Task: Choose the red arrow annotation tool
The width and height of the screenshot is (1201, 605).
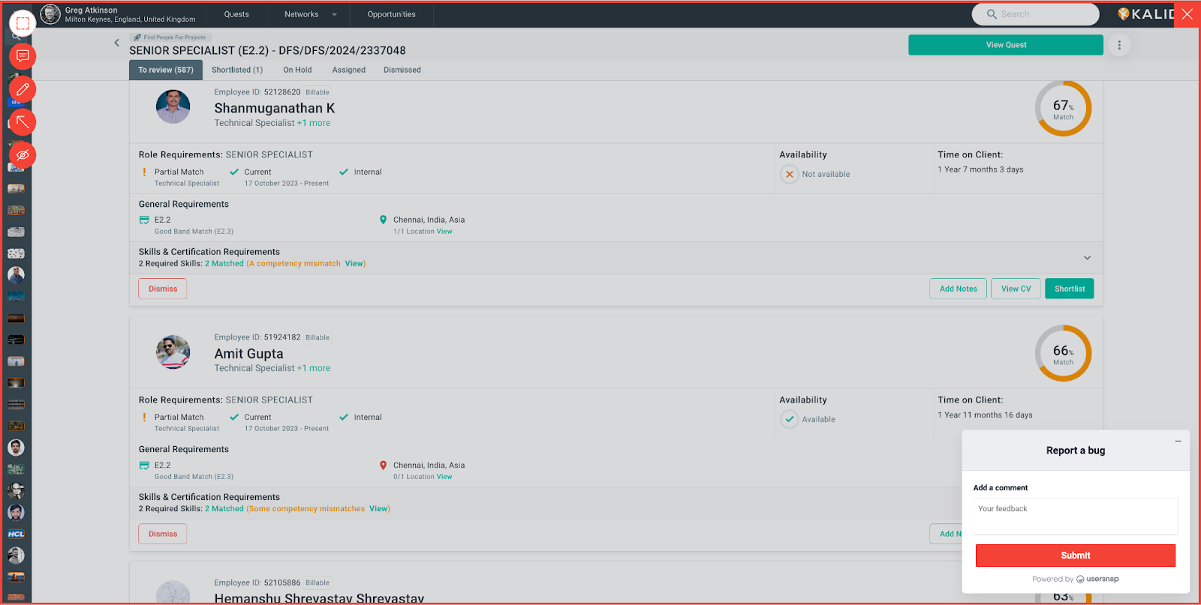Action: pos(23,121)
